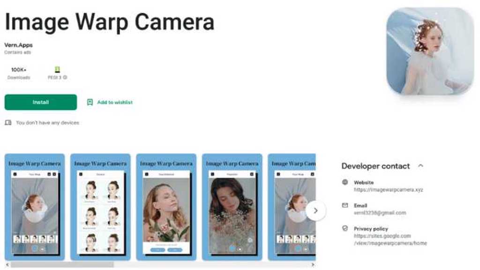Click the developer's gmail address
This screenshot has height=270, width=480.
point(380,213)
